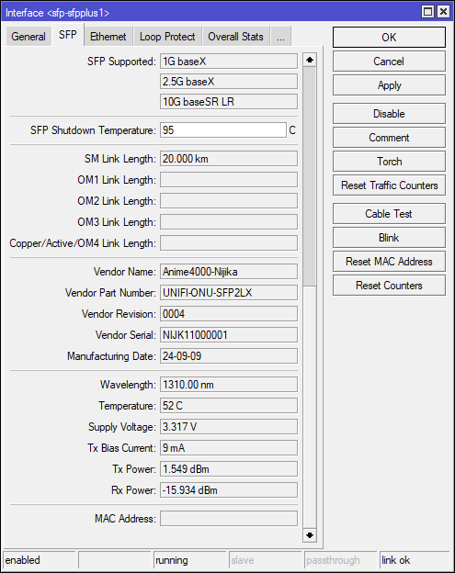
Task: Confirm with the OK button
Action: 389,38
